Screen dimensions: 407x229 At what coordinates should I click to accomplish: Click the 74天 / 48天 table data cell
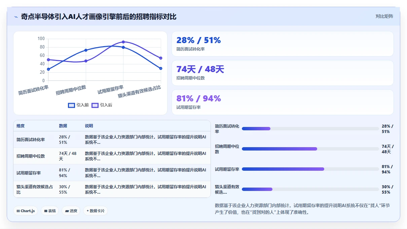pos(69,156)
